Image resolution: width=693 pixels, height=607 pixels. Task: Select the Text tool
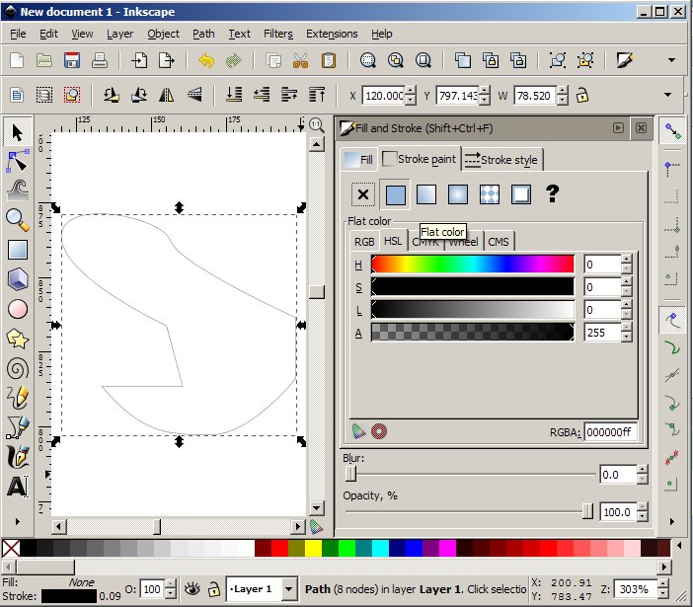[x=17, y=487]
